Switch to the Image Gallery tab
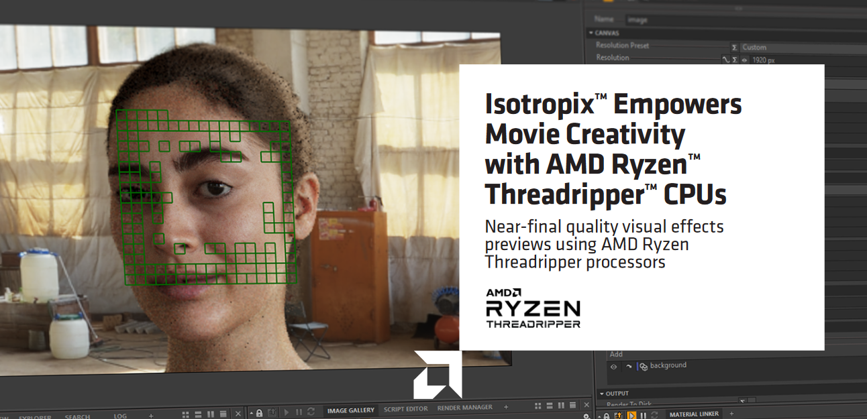 point(350,409)
